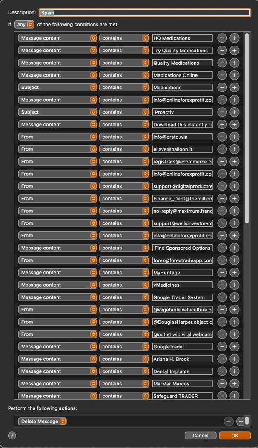Remove the HQ Medications condition row
258x448 pixels.
pyautogui.click(x=222, y=38)
